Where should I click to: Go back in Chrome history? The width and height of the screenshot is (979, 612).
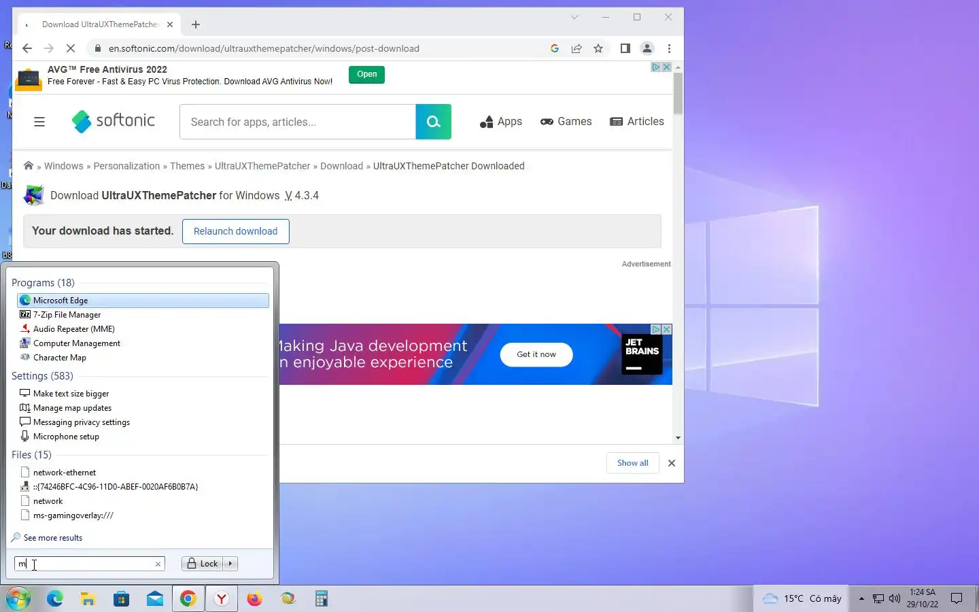tap(27, 48)
